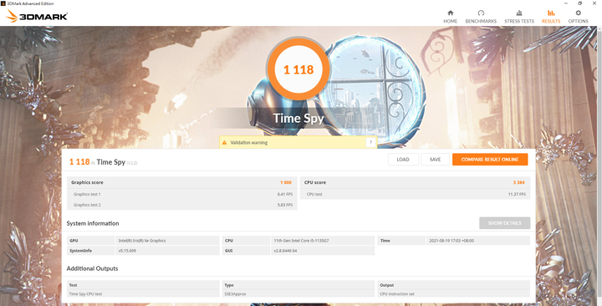The height and width of the screenshot is (306, 602).
Task: Click the Additional Outputs heading
Action: (92, 268)
